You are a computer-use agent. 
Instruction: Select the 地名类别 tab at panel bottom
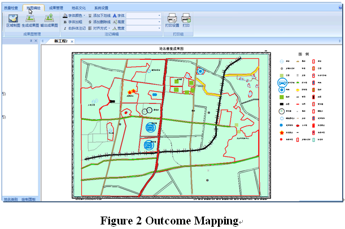[10, 200]
